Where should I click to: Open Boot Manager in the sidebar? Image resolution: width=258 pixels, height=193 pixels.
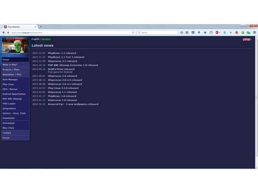pos(10,80)
